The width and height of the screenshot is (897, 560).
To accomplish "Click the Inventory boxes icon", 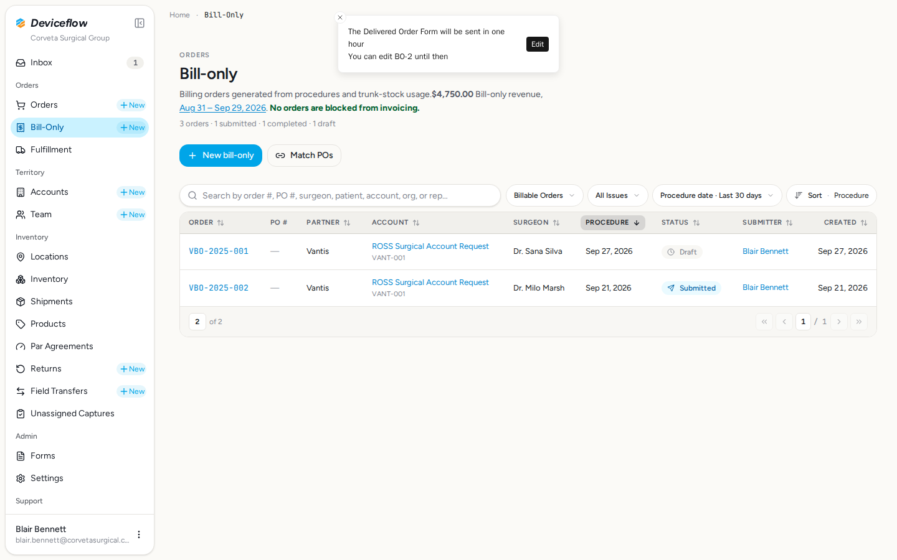I will [21, 279].
